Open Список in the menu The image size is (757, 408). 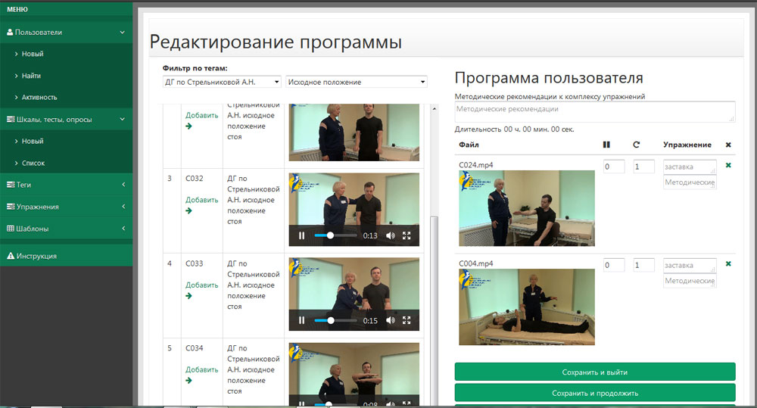pos(33,164)
